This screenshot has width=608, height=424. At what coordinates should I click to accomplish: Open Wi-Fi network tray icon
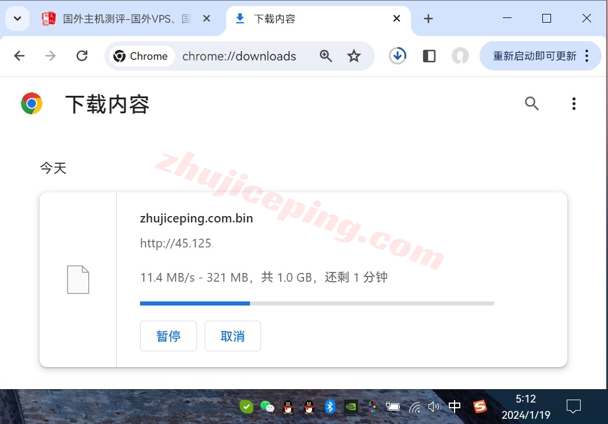(x=414, y=407)
